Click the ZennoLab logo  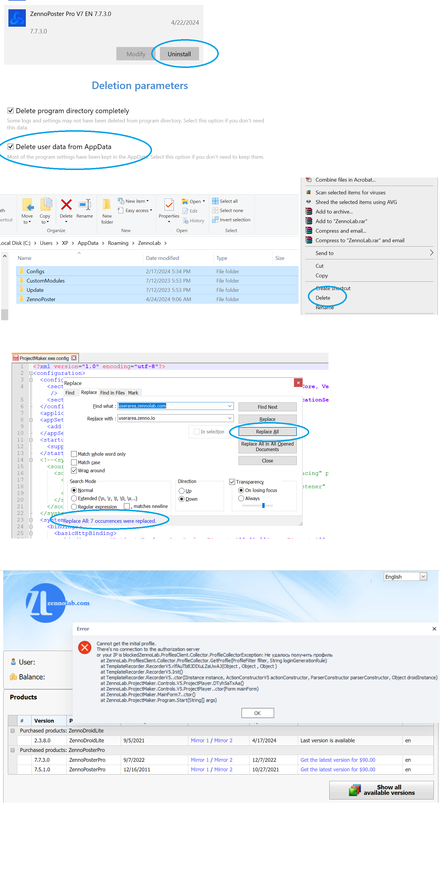tap(57, 603)
